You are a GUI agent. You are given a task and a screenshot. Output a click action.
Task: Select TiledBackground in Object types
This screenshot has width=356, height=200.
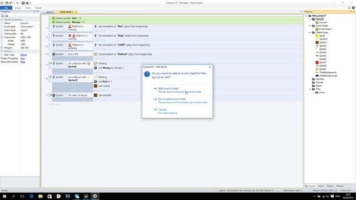pos(328,72)
